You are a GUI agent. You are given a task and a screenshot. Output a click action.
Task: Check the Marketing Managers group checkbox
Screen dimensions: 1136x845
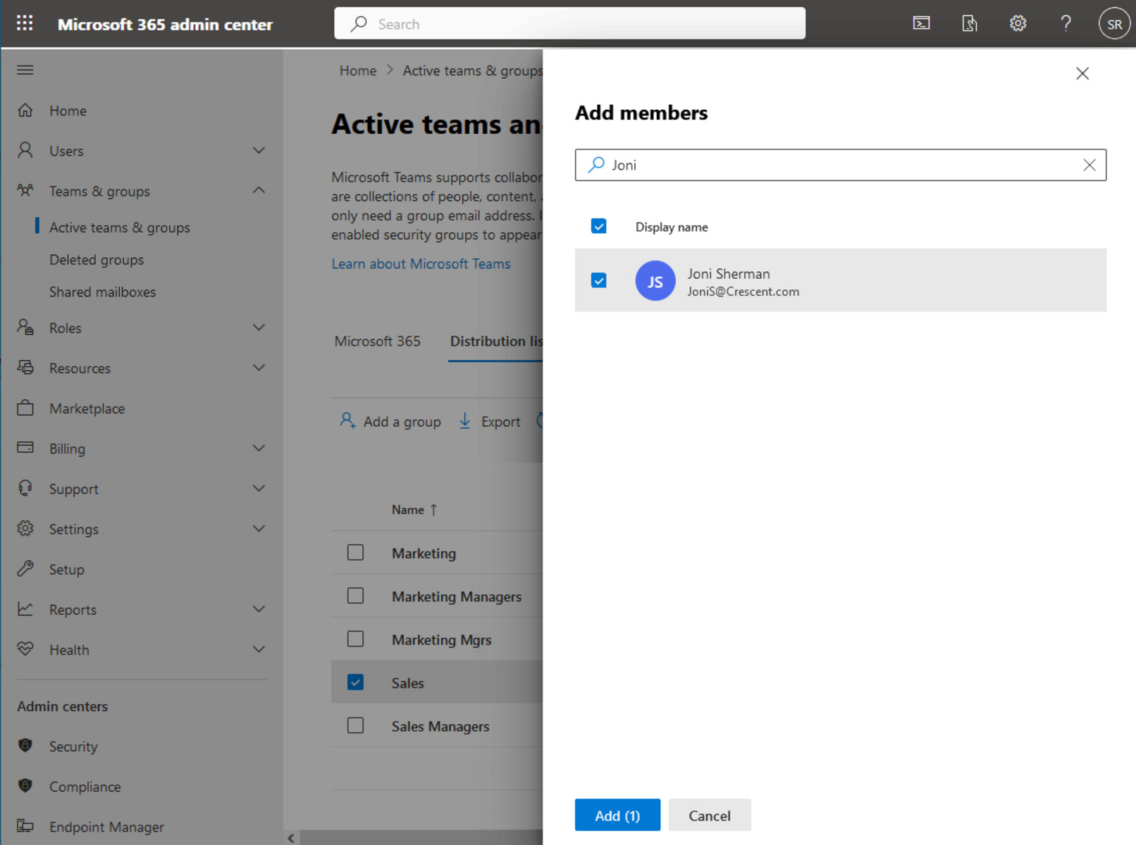(x=355, y=596)
